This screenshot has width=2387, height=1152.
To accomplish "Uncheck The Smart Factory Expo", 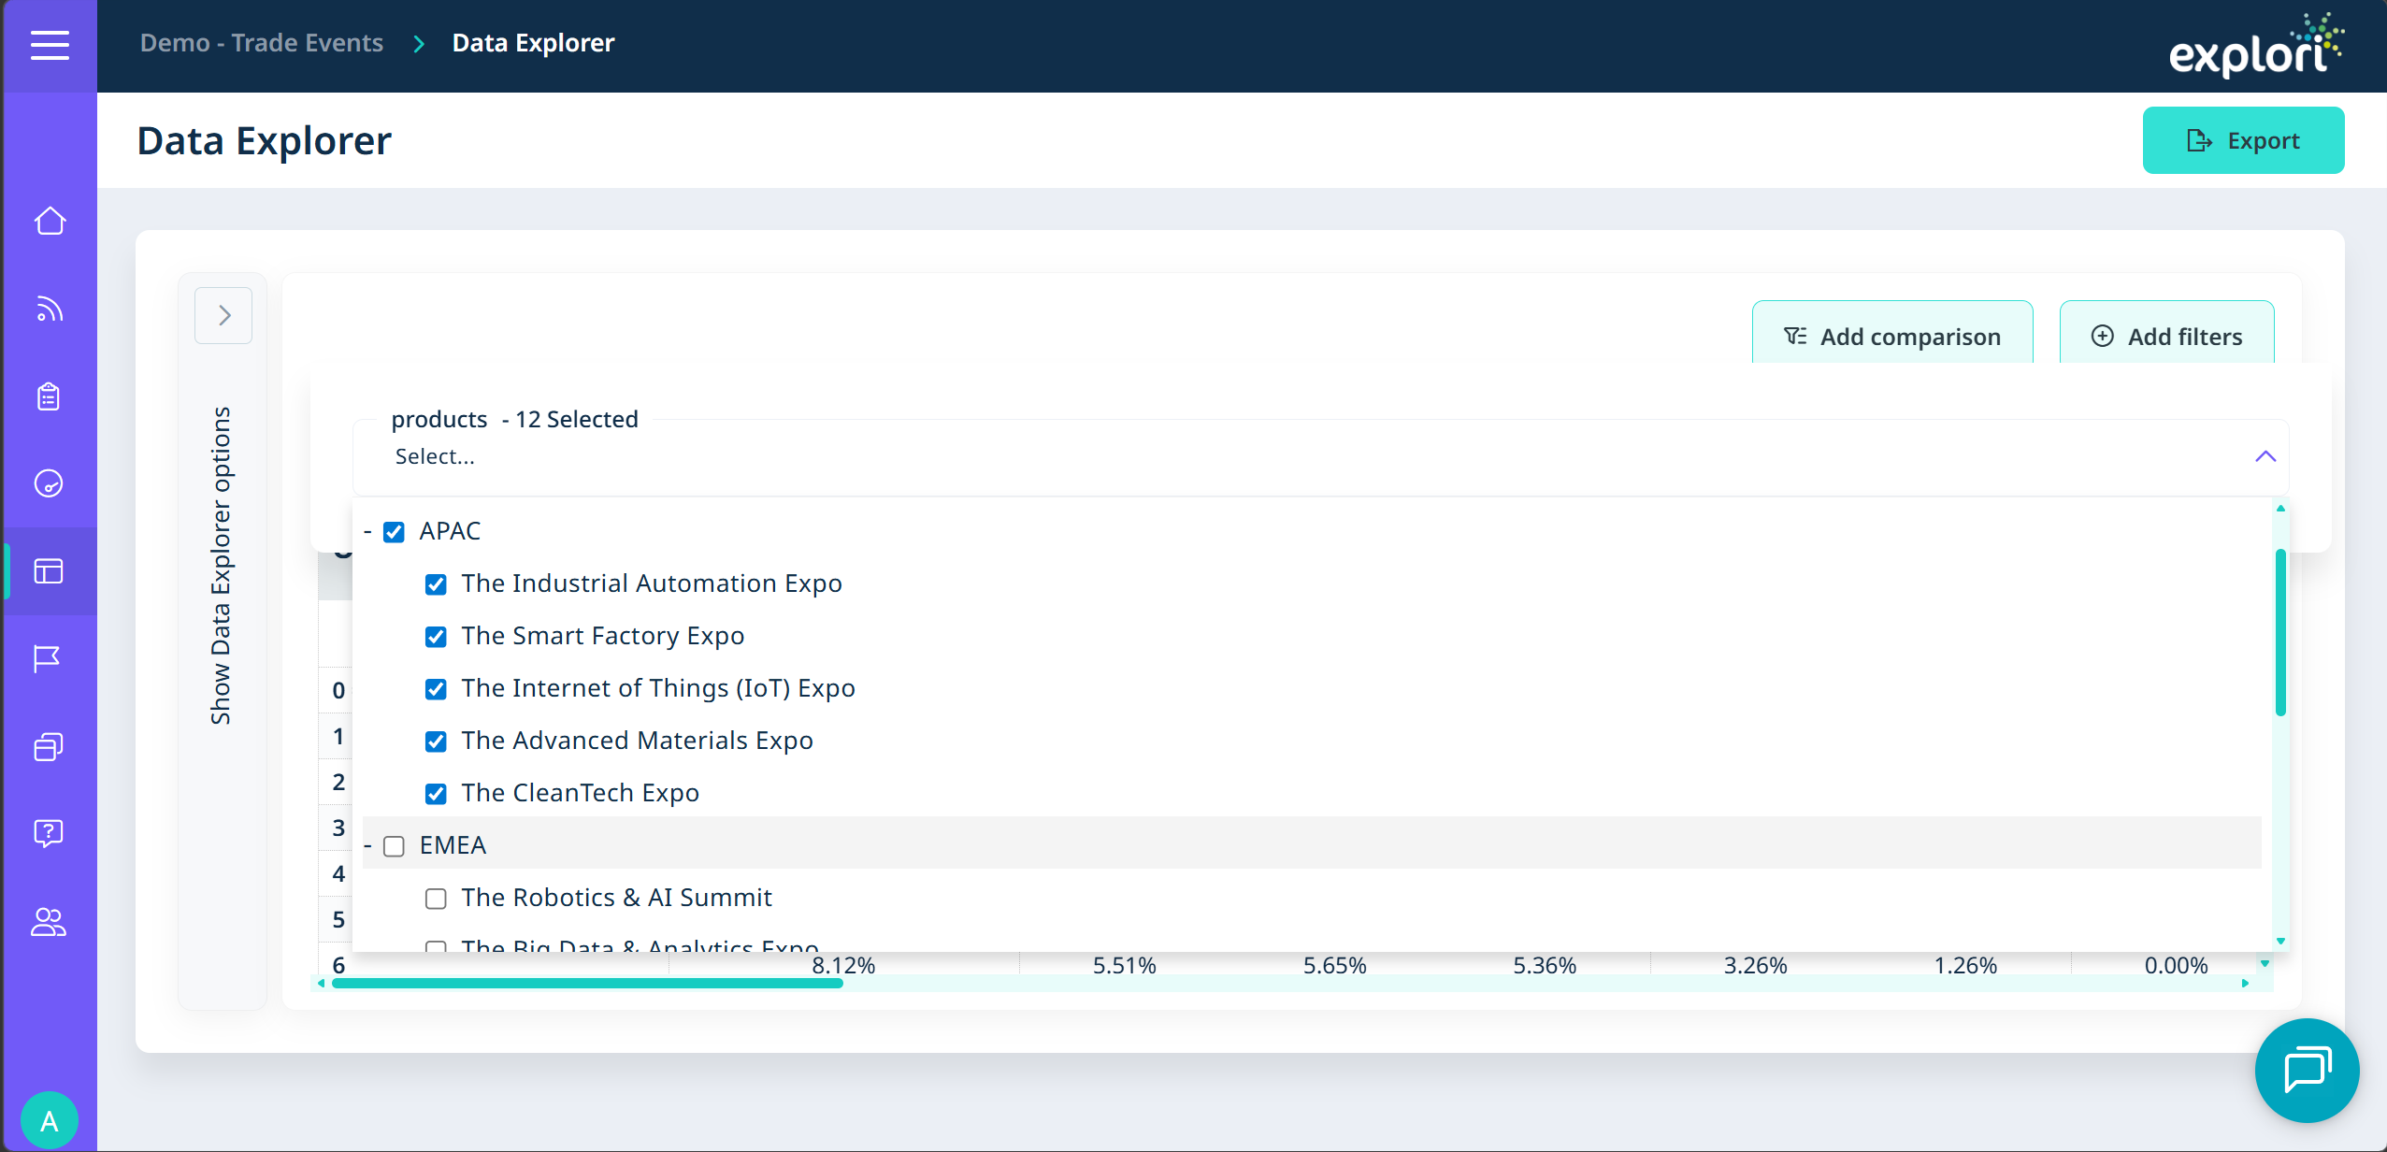I will 436,637.
